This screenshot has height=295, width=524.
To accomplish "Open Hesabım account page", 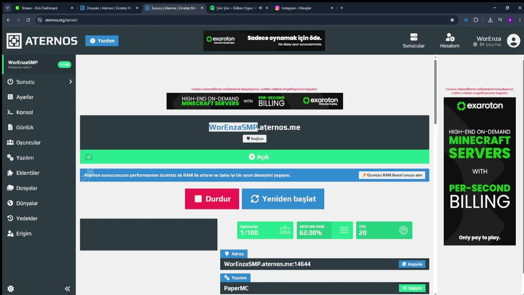I will [449, 41].
